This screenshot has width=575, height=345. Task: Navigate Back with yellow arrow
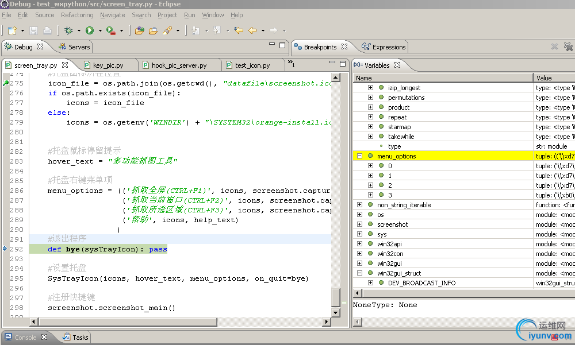click(252, 30)
